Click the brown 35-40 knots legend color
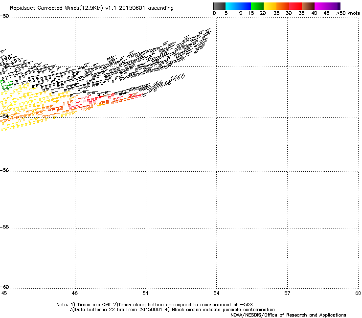362x318 pixels. click(x=308, y=6)
